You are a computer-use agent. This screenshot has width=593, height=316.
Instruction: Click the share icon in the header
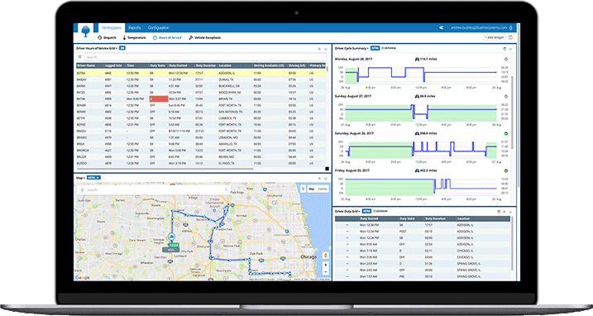[442, 27]
